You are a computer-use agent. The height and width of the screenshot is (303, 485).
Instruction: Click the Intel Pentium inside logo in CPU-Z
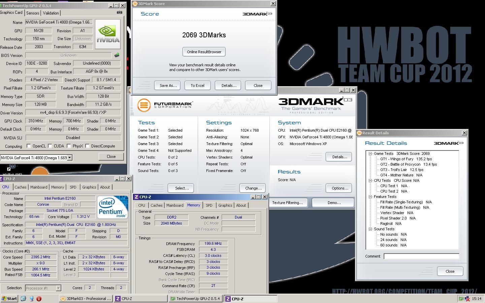pyautogui.click(x=113, y=207)
